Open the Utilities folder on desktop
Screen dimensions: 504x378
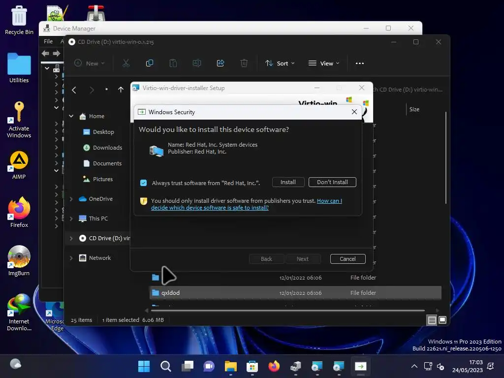coord(19,68)
